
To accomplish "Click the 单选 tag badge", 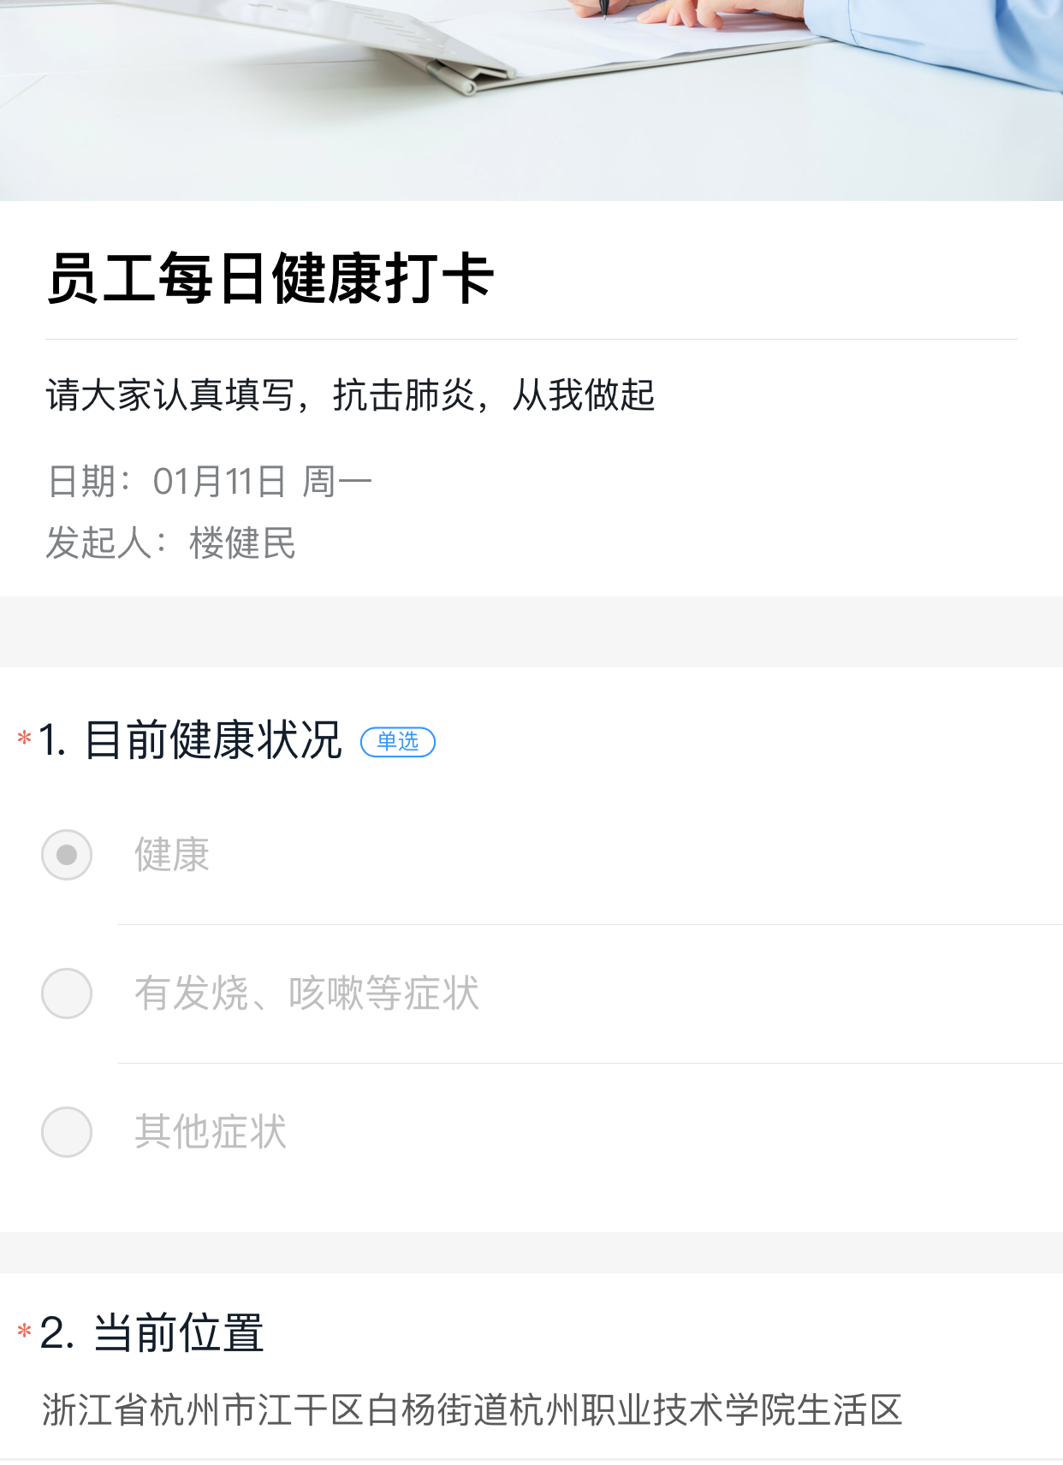I will tap(398, 741).
